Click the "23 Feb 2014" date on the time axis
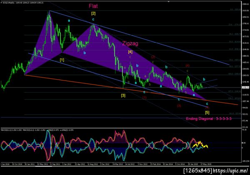 [x=155, y=164]
